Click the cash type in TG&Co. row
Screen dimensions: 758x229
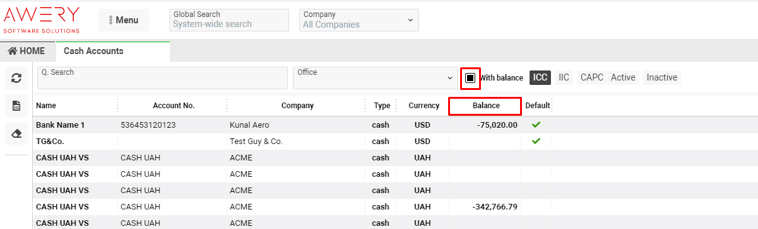click(381, 142)
